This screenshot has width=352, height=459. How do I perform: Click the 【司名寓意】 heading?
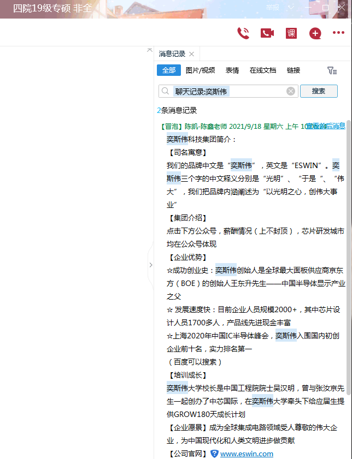[x=188, y=152]
